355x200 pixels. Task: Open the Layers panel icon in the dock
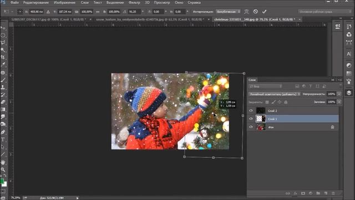click(349, 93)
